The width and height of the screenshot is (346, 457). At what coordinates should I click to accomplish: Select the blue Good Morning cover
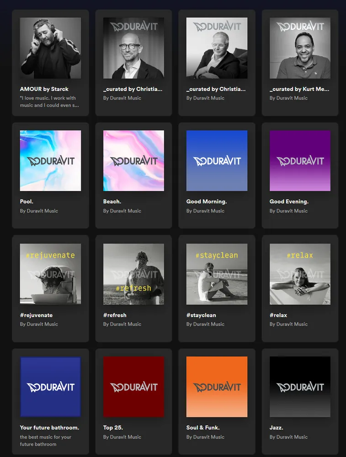pyautogui.click(x=217, y=161)
